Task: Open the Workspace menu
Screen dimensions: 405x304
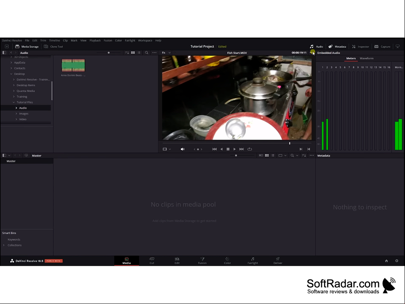Action: (x=145, y=41)
